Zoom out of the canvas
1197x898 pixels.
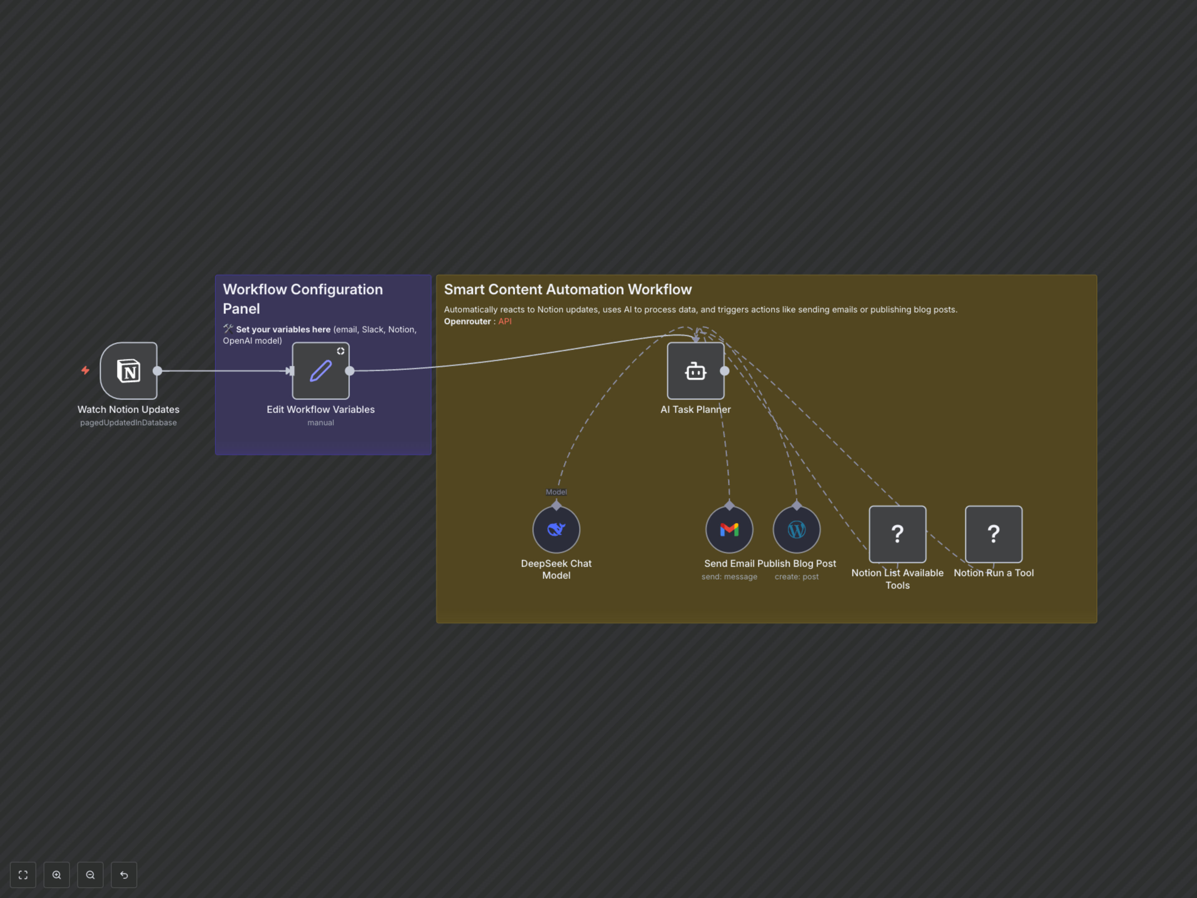(90, 875)
